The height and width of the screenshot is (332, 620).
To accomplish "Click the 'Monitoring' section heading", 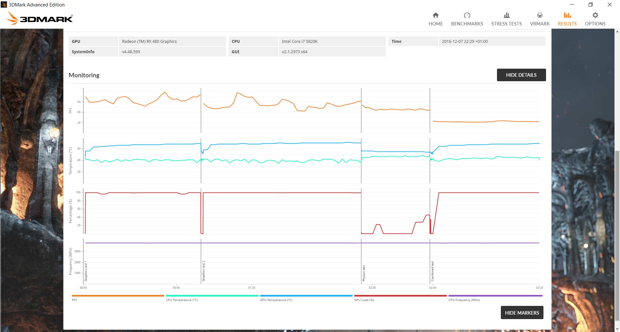I will [84, 75].
